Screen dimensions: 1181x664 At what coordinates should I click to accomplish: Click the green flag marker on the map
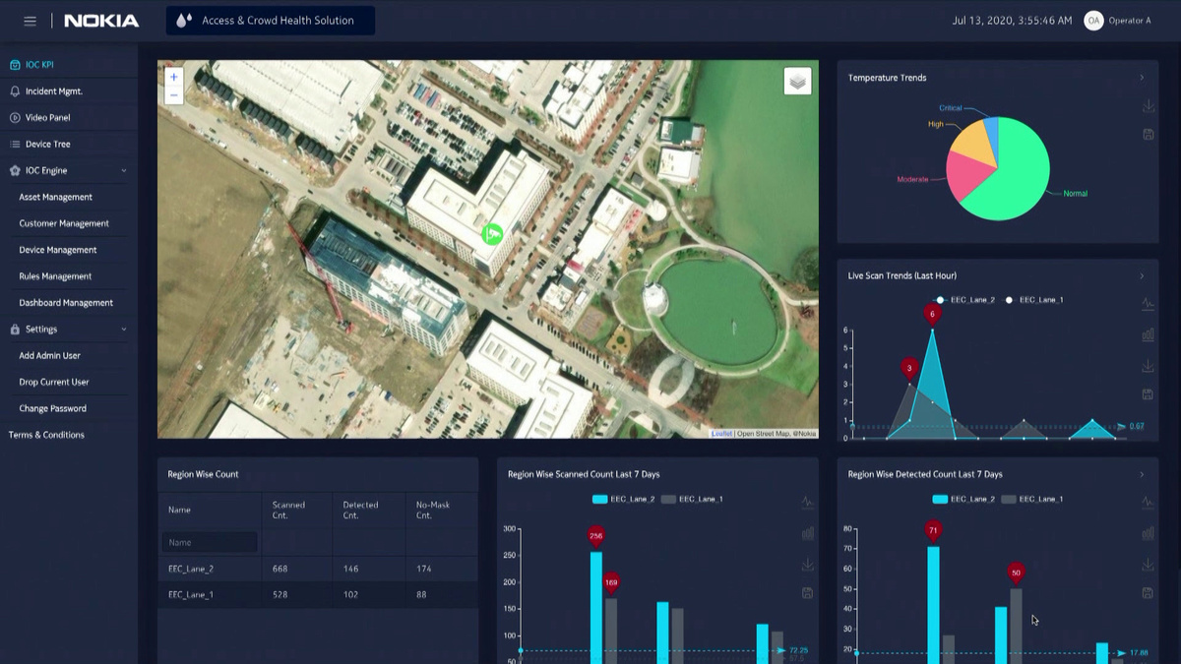pyautogui.click(x=492, y=234)
